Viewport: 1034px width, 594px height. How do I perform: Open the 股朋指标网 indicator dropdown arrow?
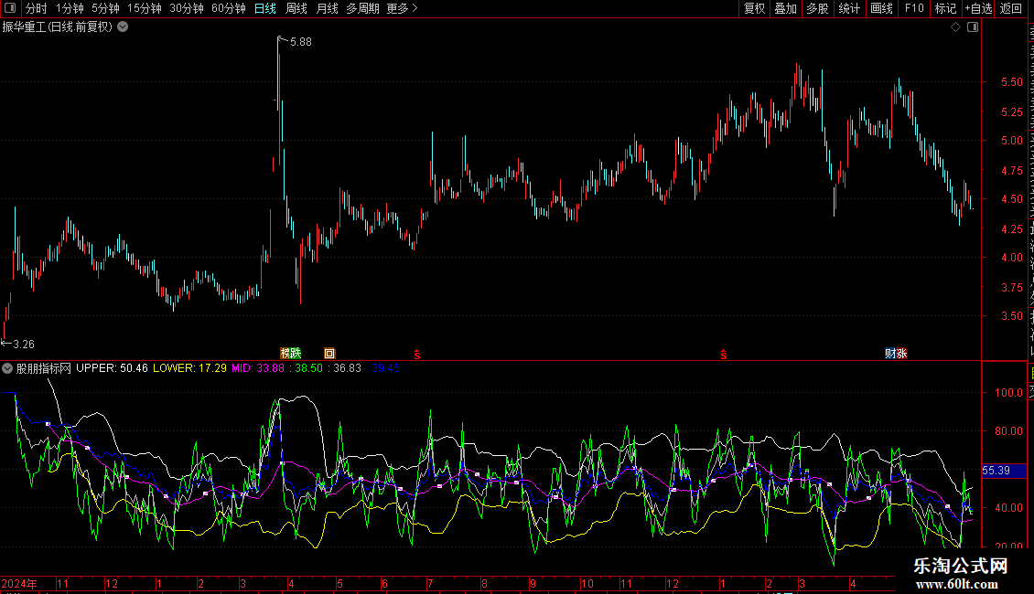tap(7, 369)
